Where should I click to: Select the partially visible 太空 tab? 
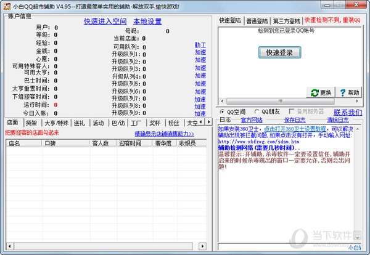[x=192, y=123]
